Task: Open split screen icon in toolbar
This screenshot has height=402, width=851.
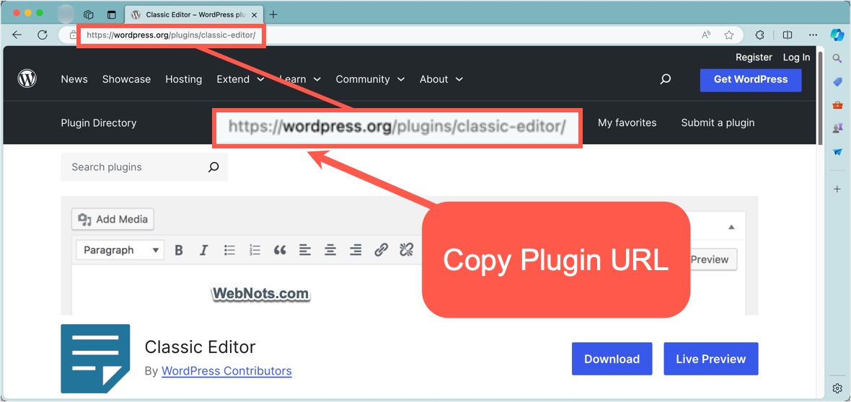Action: point(788,35)
